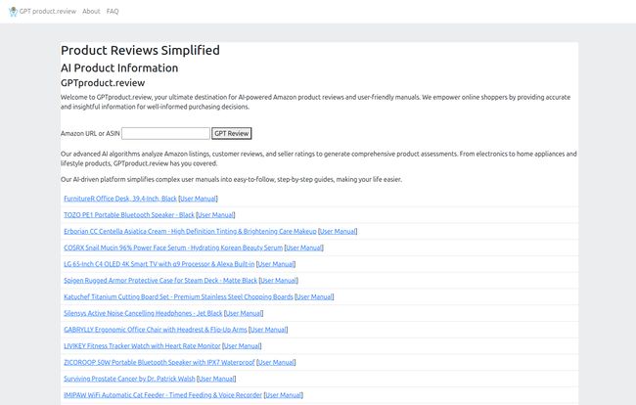The image size is (636, 405).
Task: Open User Manual for GABRYLLY Office Chair
Action: pyautogui.click(x=268, y=330)
